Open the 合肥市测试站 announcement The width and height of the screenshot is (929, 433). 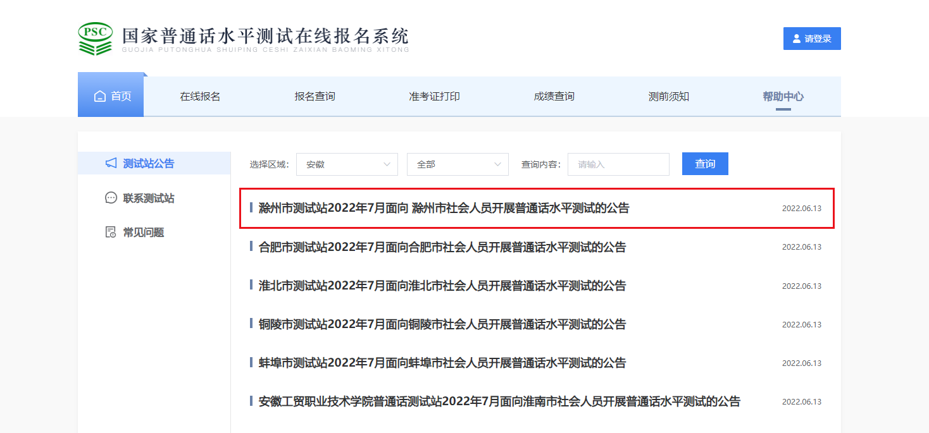pyautogui.click(x=442, y=247)
